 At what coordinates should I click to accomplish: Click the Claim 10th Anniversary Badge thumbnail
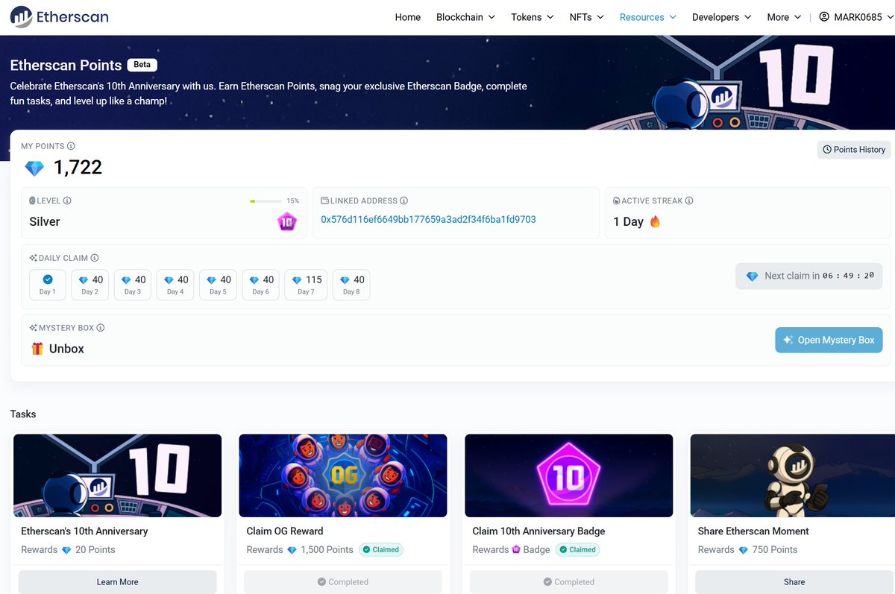(x=568, y=475)
